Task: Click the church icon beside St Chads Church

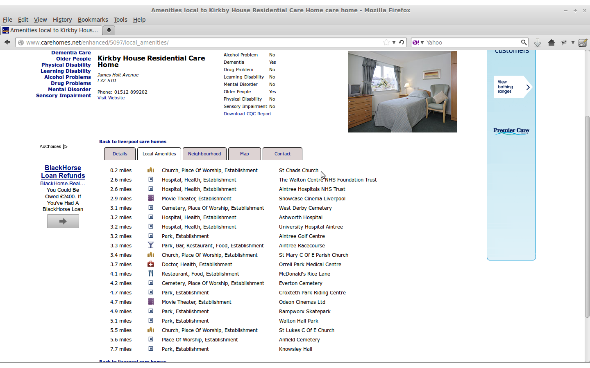Action: (151, 170)
